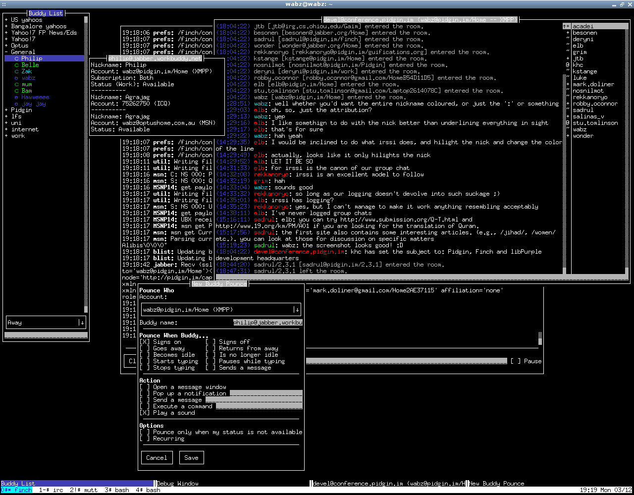Click the chat conversation scrollbar
This screenshot has height=495, width=634.
click(565, 149)
